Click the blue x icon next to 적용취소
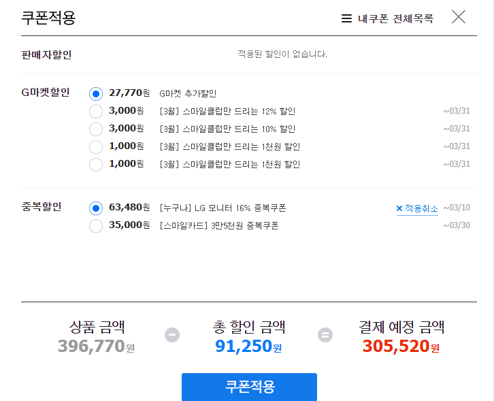Screen dimensions: 494x401 tap(399, 208)
